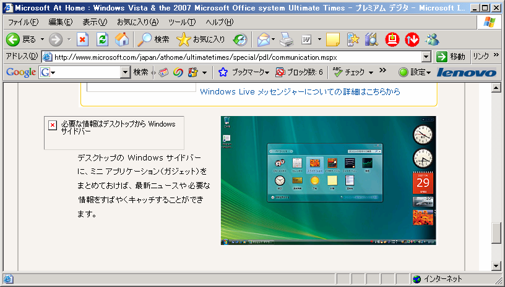Viewport: 505px width, 287px height.
Task: Expand the Mail icon dropdown arrow
Action: [x=273, y=40]
